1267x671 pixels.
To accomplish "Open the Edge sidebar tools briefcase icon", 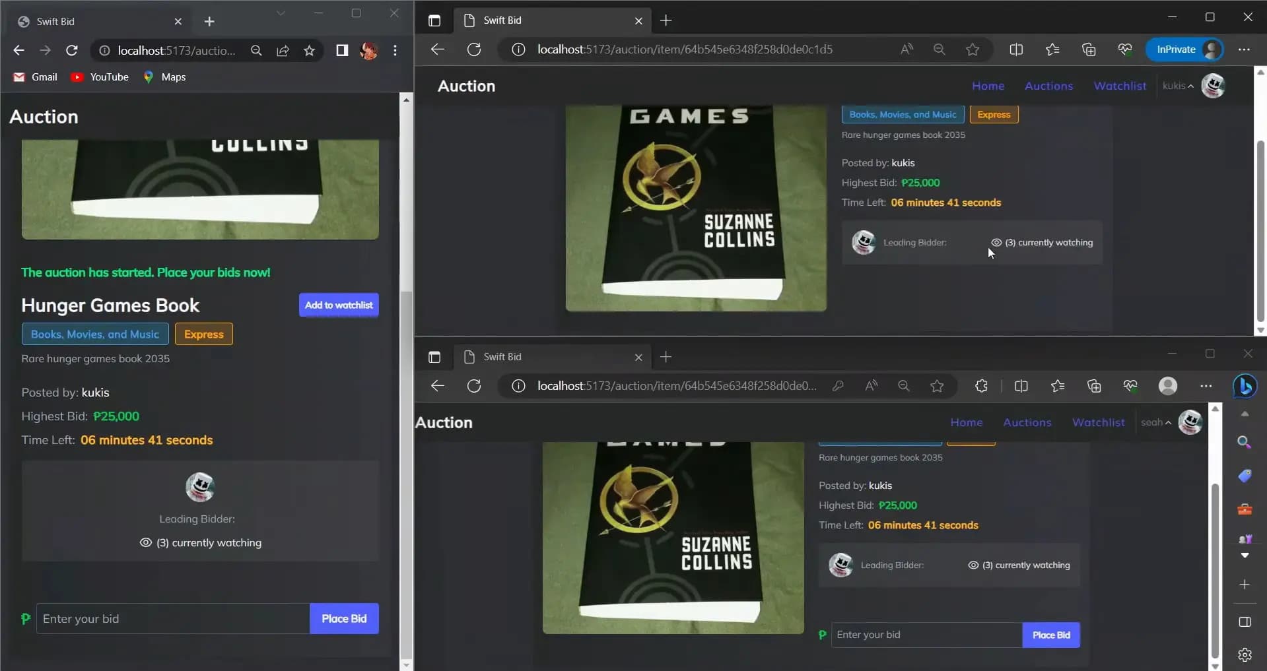I will [1245, 509].
